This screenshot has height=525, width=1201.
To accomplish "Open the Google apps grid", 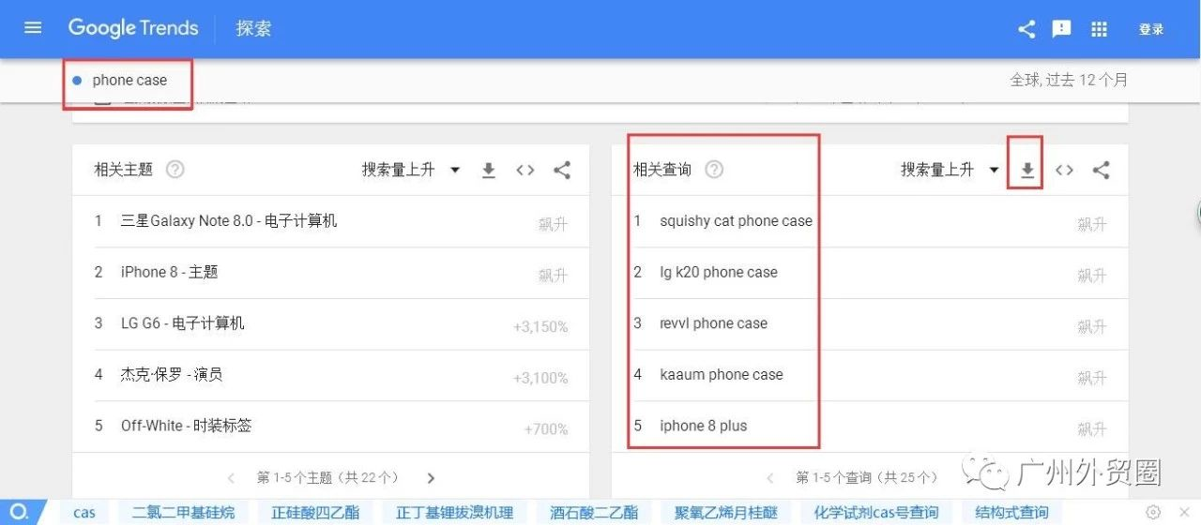I will (x=1100, y=29).
